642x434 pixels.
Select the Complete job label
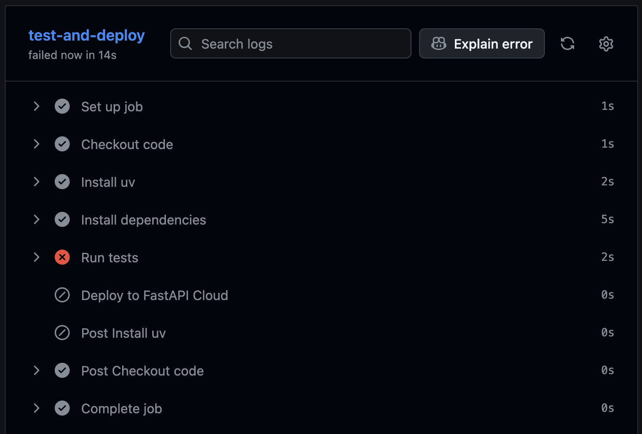point(122,409)
